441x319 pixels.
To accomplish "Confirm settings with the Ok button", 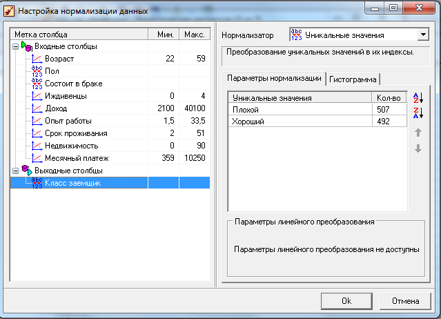I will (x=346, y=301).
